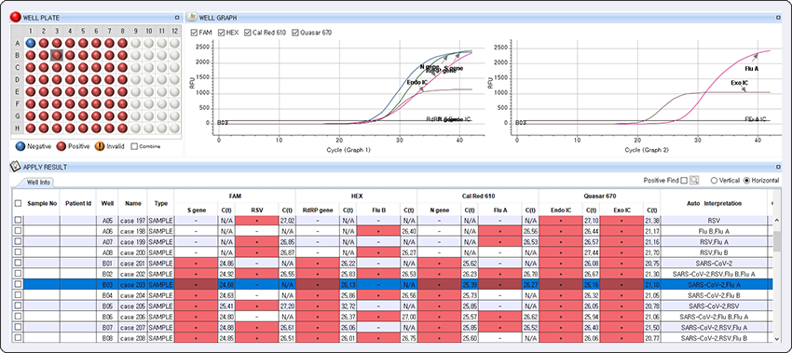Select empty well E9 on the plate

(x=135, y=91)
